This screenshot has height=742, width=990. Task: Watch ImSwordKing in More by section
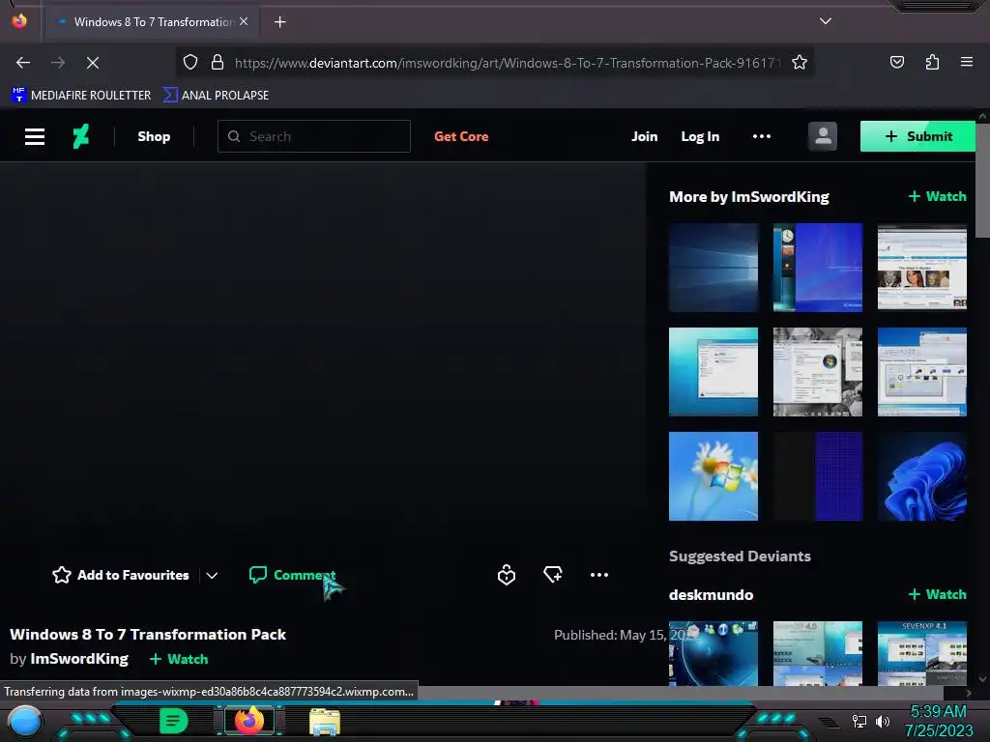[x=937, y=196]
